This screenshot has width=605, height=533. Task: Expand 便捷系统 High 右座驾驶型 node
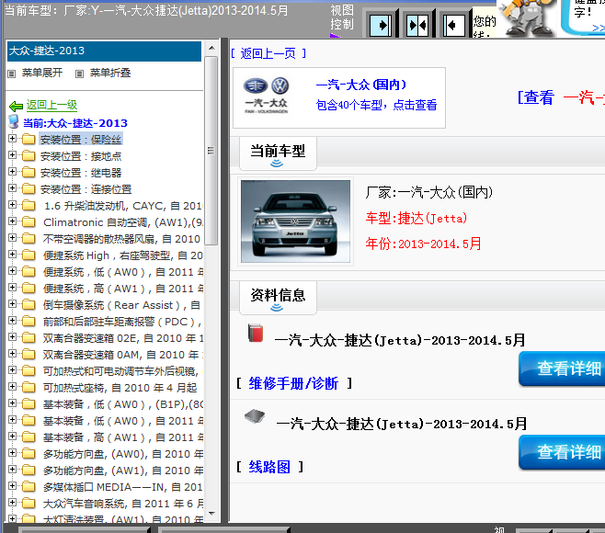[12, 255]
